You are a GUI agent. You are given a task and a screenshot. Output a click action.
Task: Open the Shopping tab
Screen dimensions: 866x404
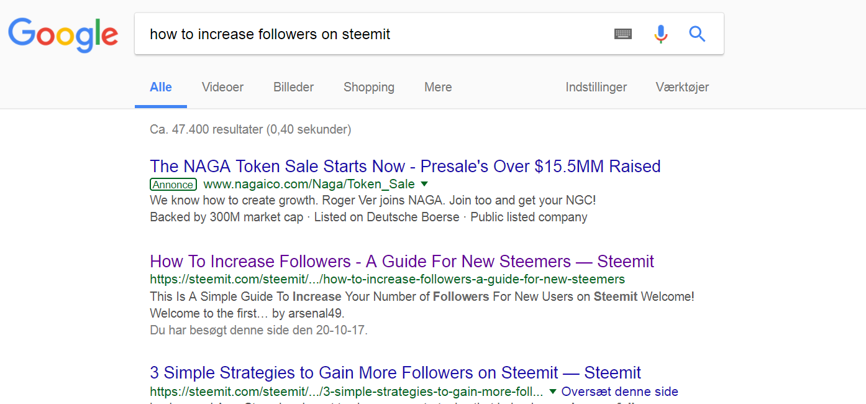pyautogui.click(x=369, y=88)
